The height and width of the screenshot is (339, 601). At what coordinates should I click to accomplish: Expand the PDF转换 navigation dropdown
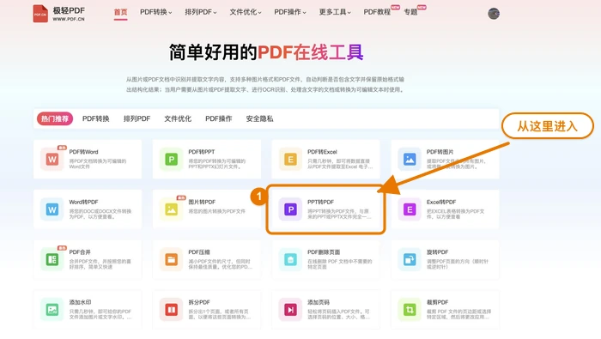[x=155, y=12]
